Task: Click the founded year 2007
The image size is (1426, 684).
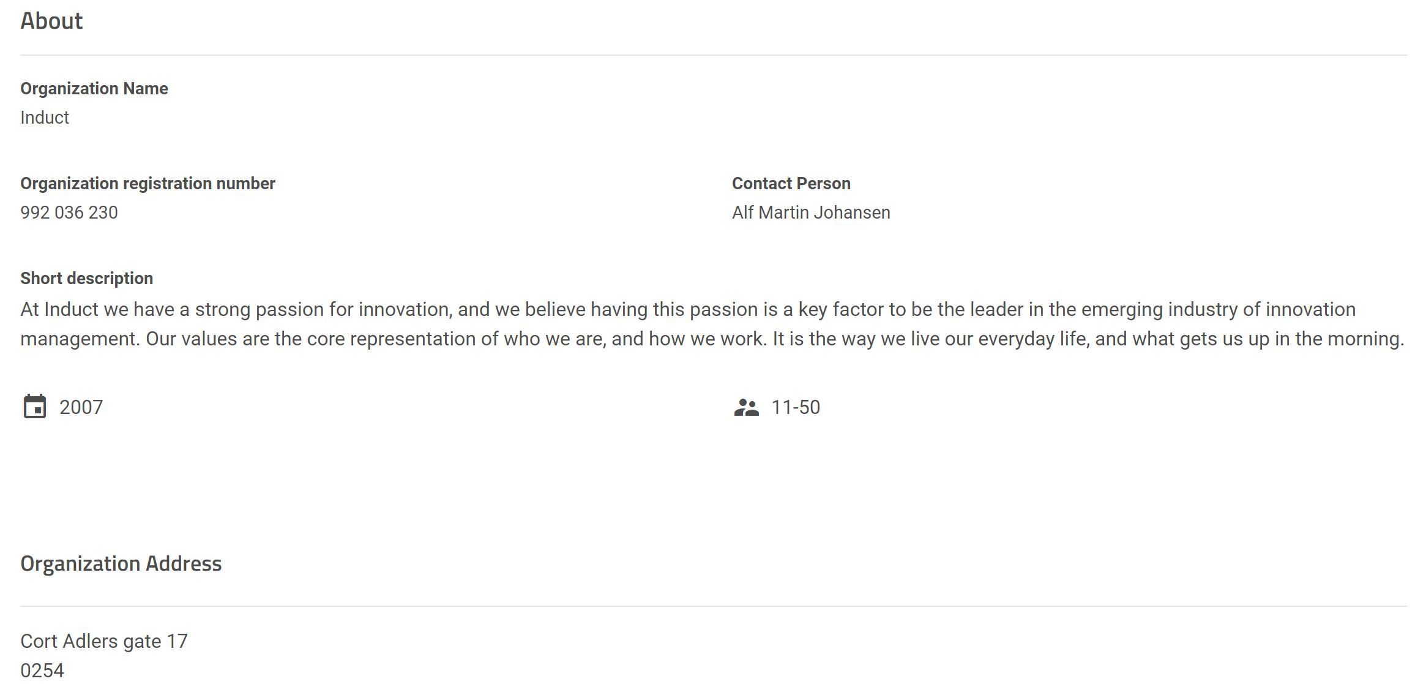Action: click(x=81, y=407)
